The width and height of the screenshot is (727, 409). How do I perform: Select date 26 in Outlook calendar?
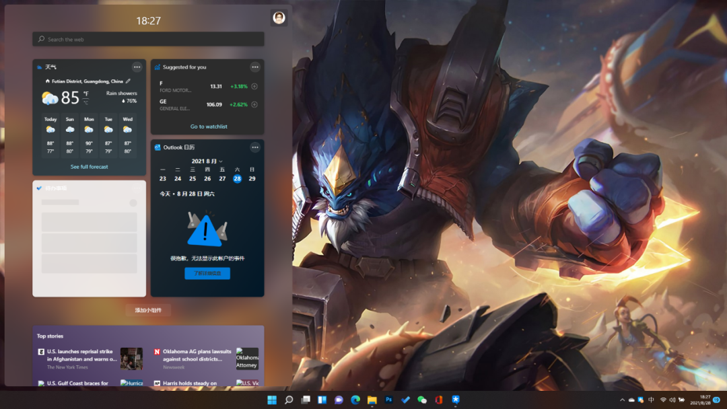(x=207, y=179)
